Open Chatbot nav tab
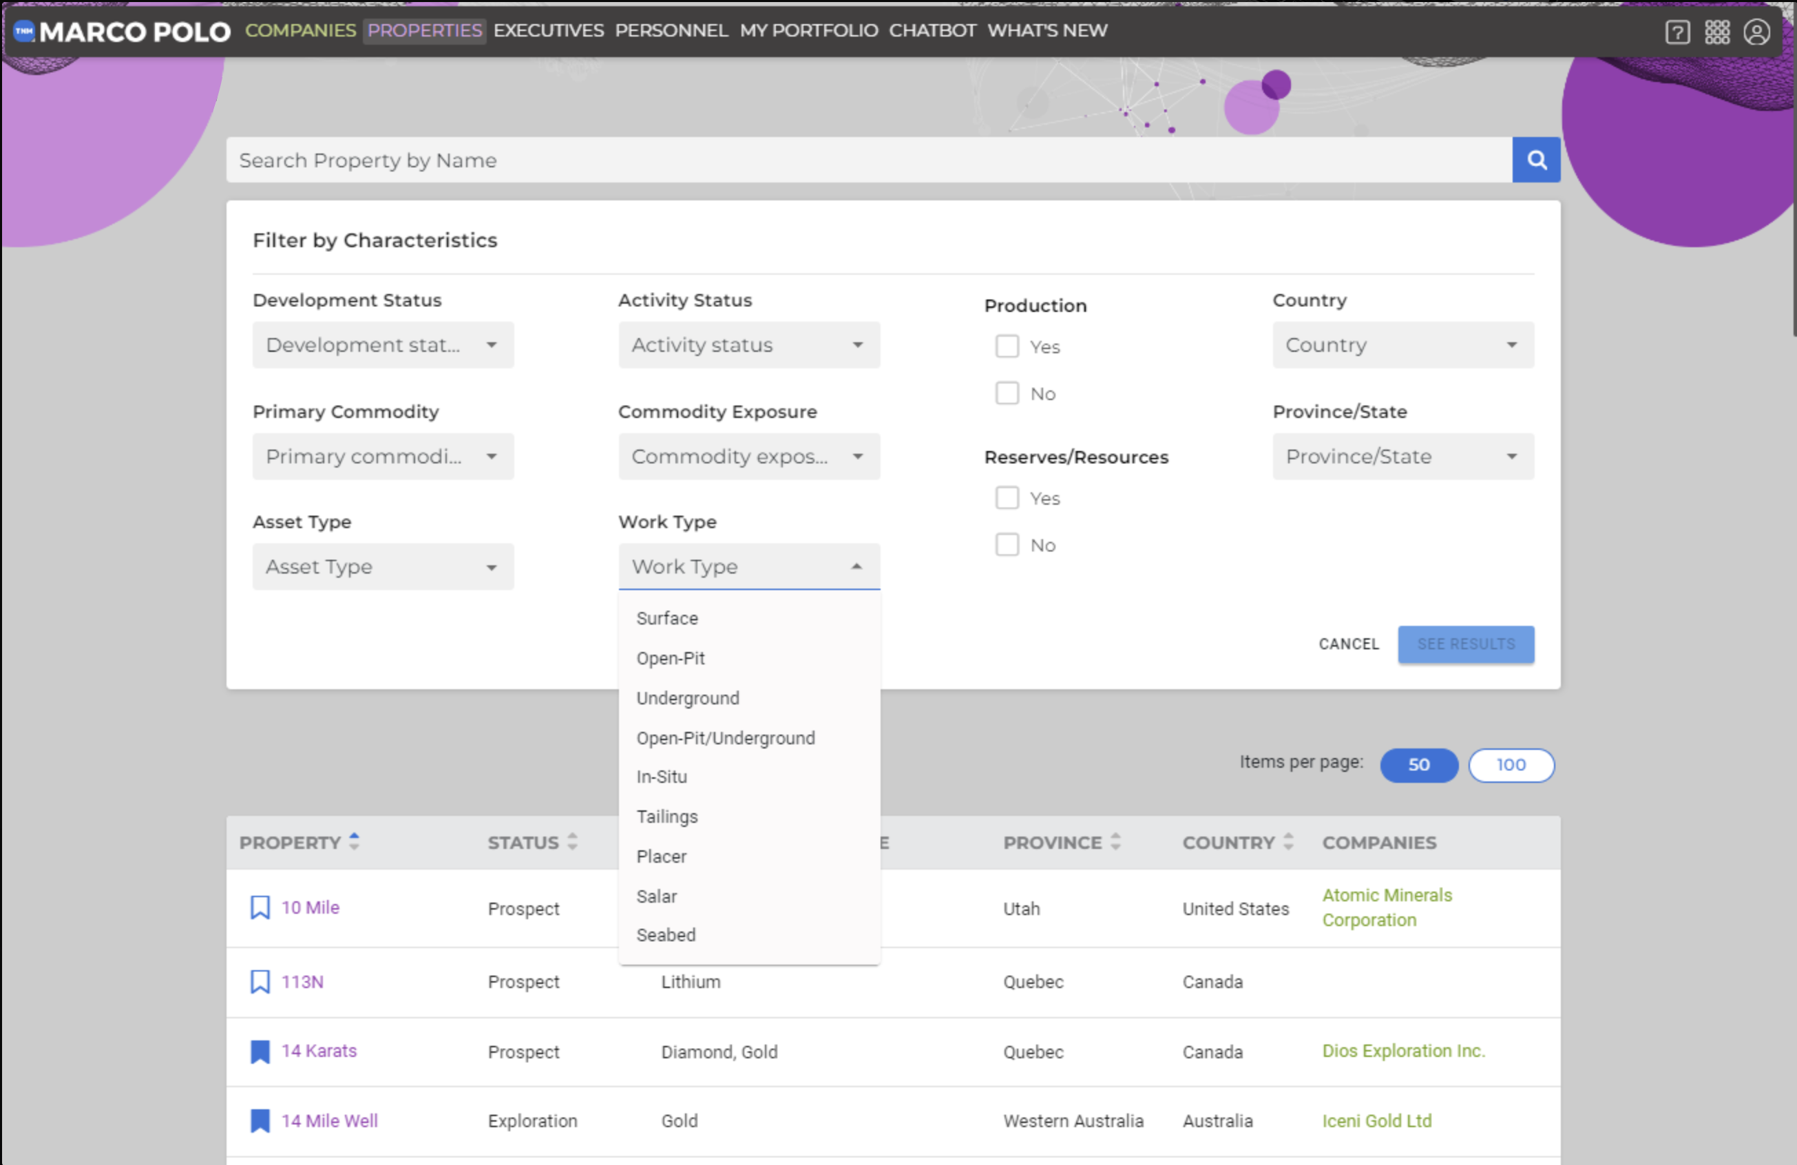 pos(932,31)
